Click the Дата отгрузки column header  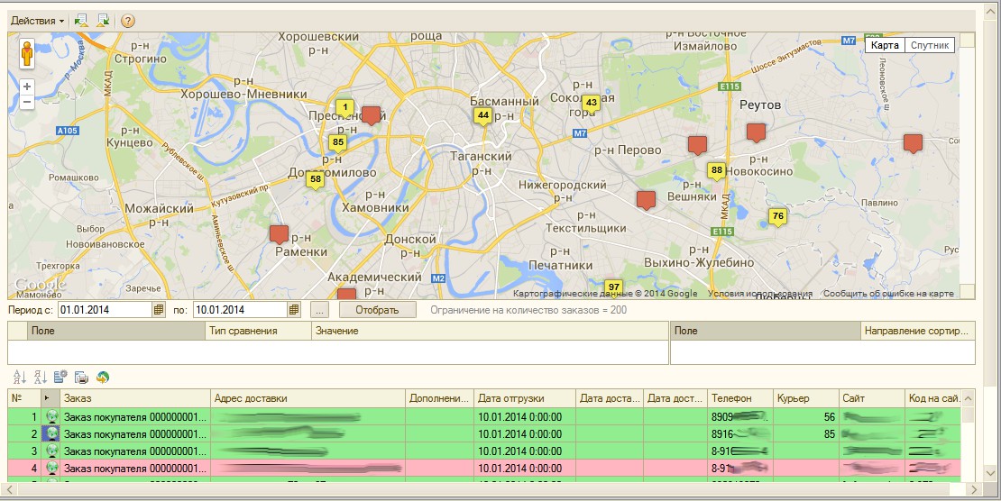pos(525,398)
